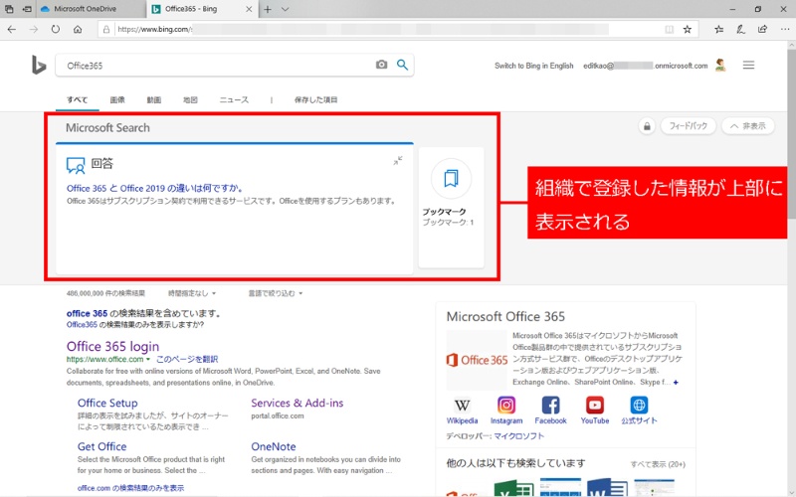Expand tab preview chevron
Screen dimensions: 796x497
click(286, 9)
